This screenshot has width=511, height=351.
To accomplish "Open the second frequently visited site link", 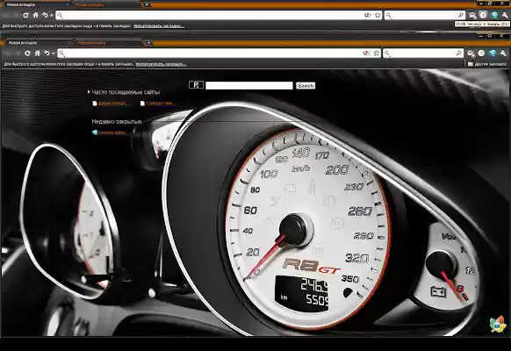I will click(x=157, y=104).
